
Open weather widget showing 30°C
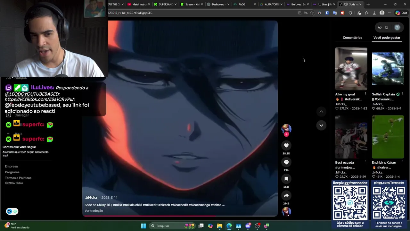(17, 226)
